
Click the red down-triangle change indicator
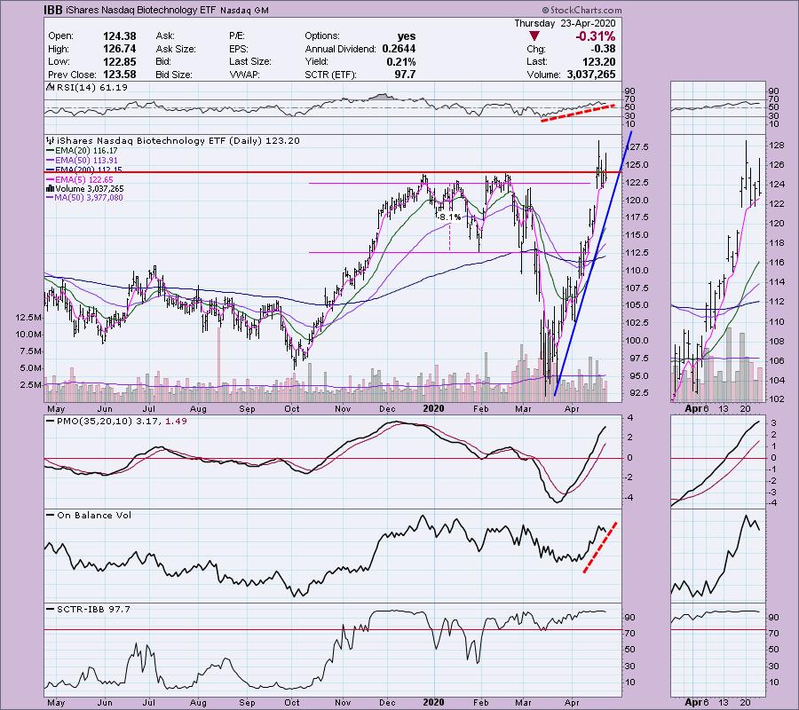point(534,36)
